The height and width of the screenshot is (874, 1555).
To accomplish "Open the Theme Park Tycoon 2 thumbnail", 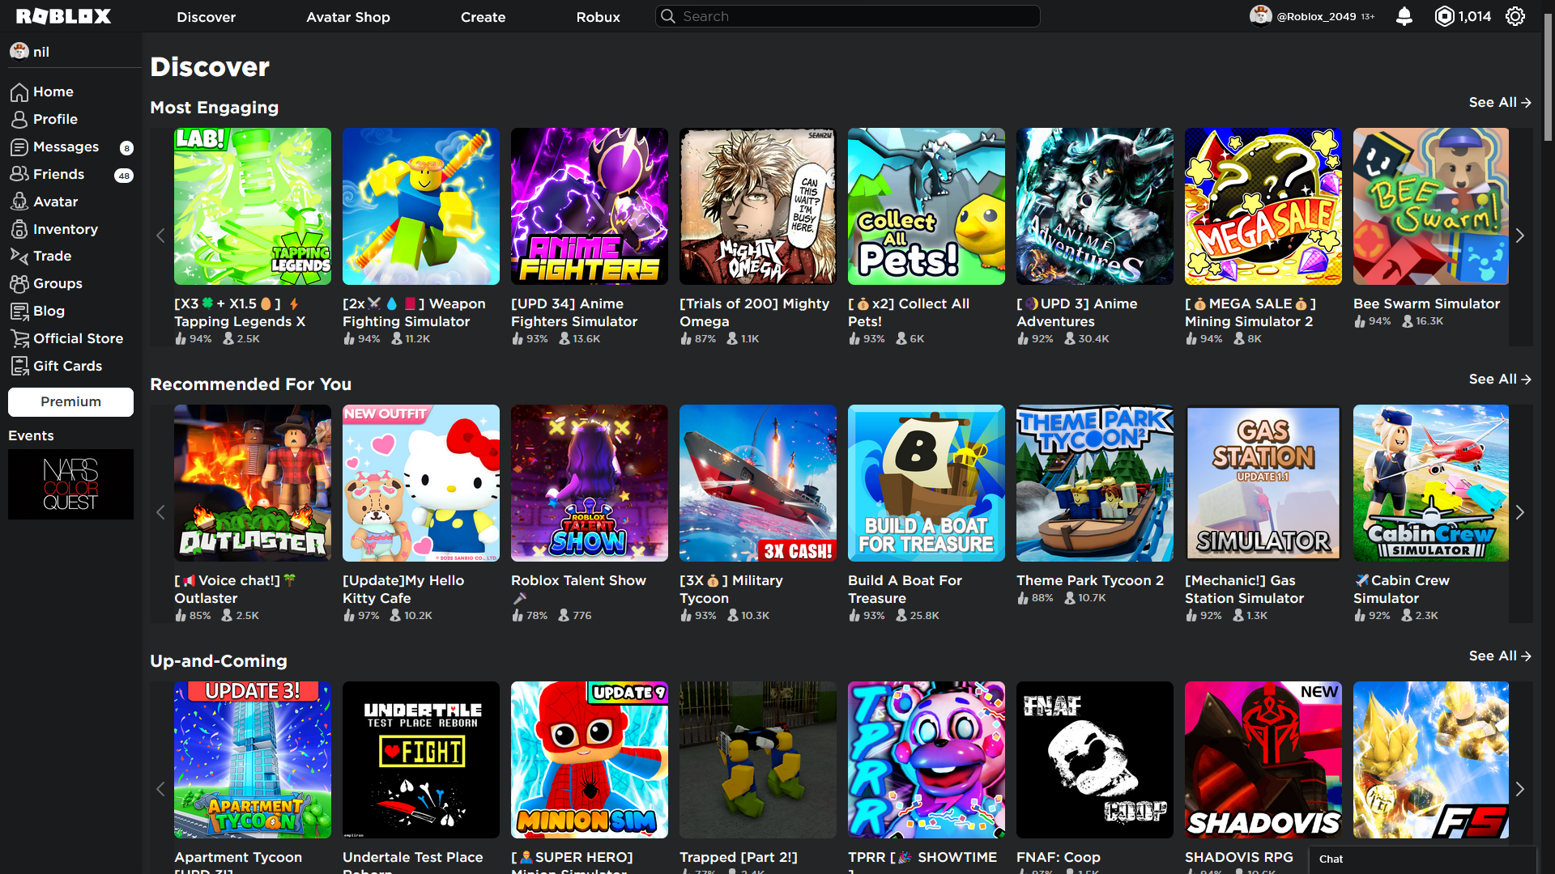I will click(1095, 483).
